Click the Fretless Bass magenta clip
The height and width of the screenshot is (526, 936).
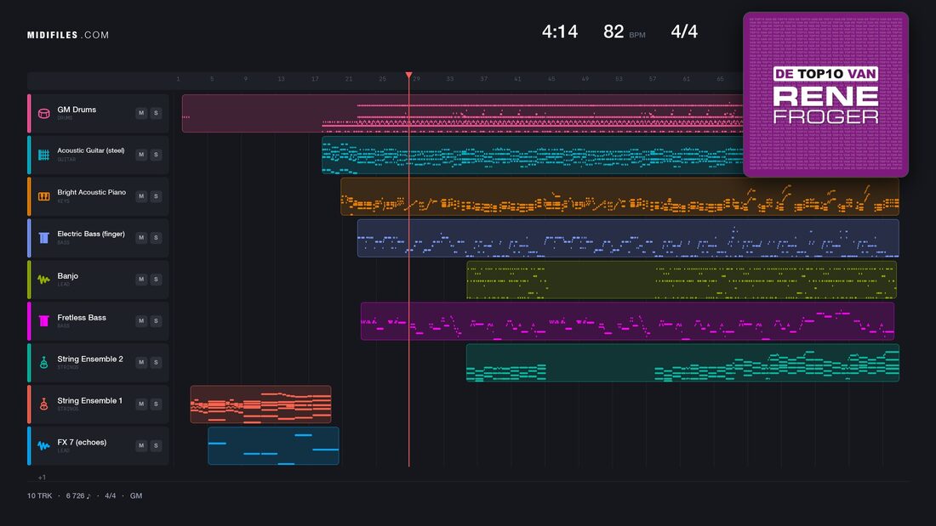point(627,321)
